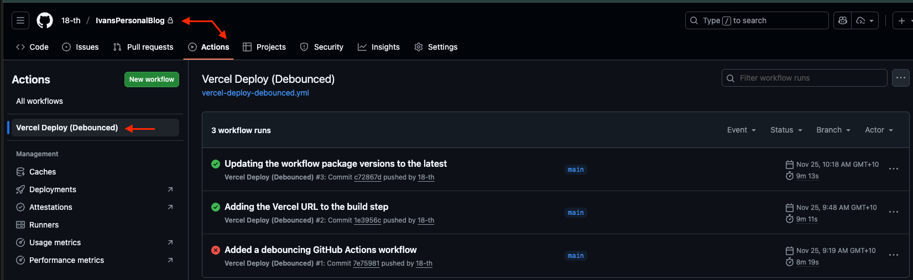Expand the Event filter dropdown
This screenshot has width=913, height=280.
click(741, 130)
